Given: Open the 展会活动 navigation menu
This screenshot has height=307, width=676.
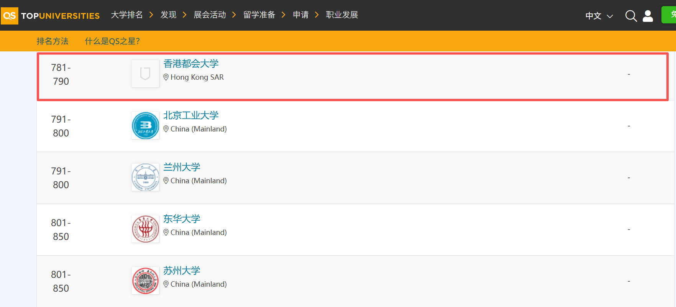Looking at the screenshot, I should [210, 15].
